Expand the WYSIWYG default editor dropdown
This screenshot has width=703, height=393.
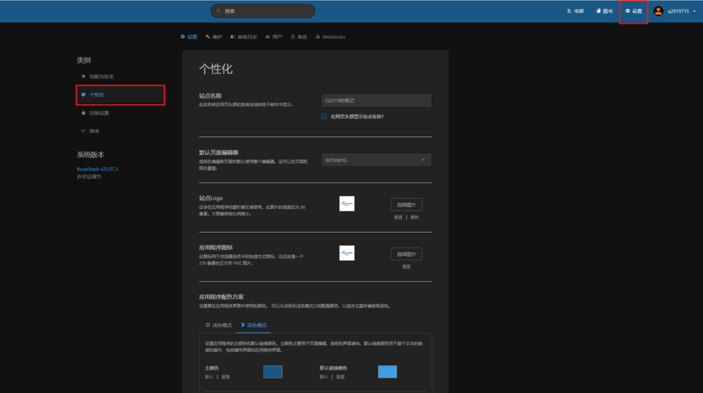pyautogui.click(x=376, y=160)
